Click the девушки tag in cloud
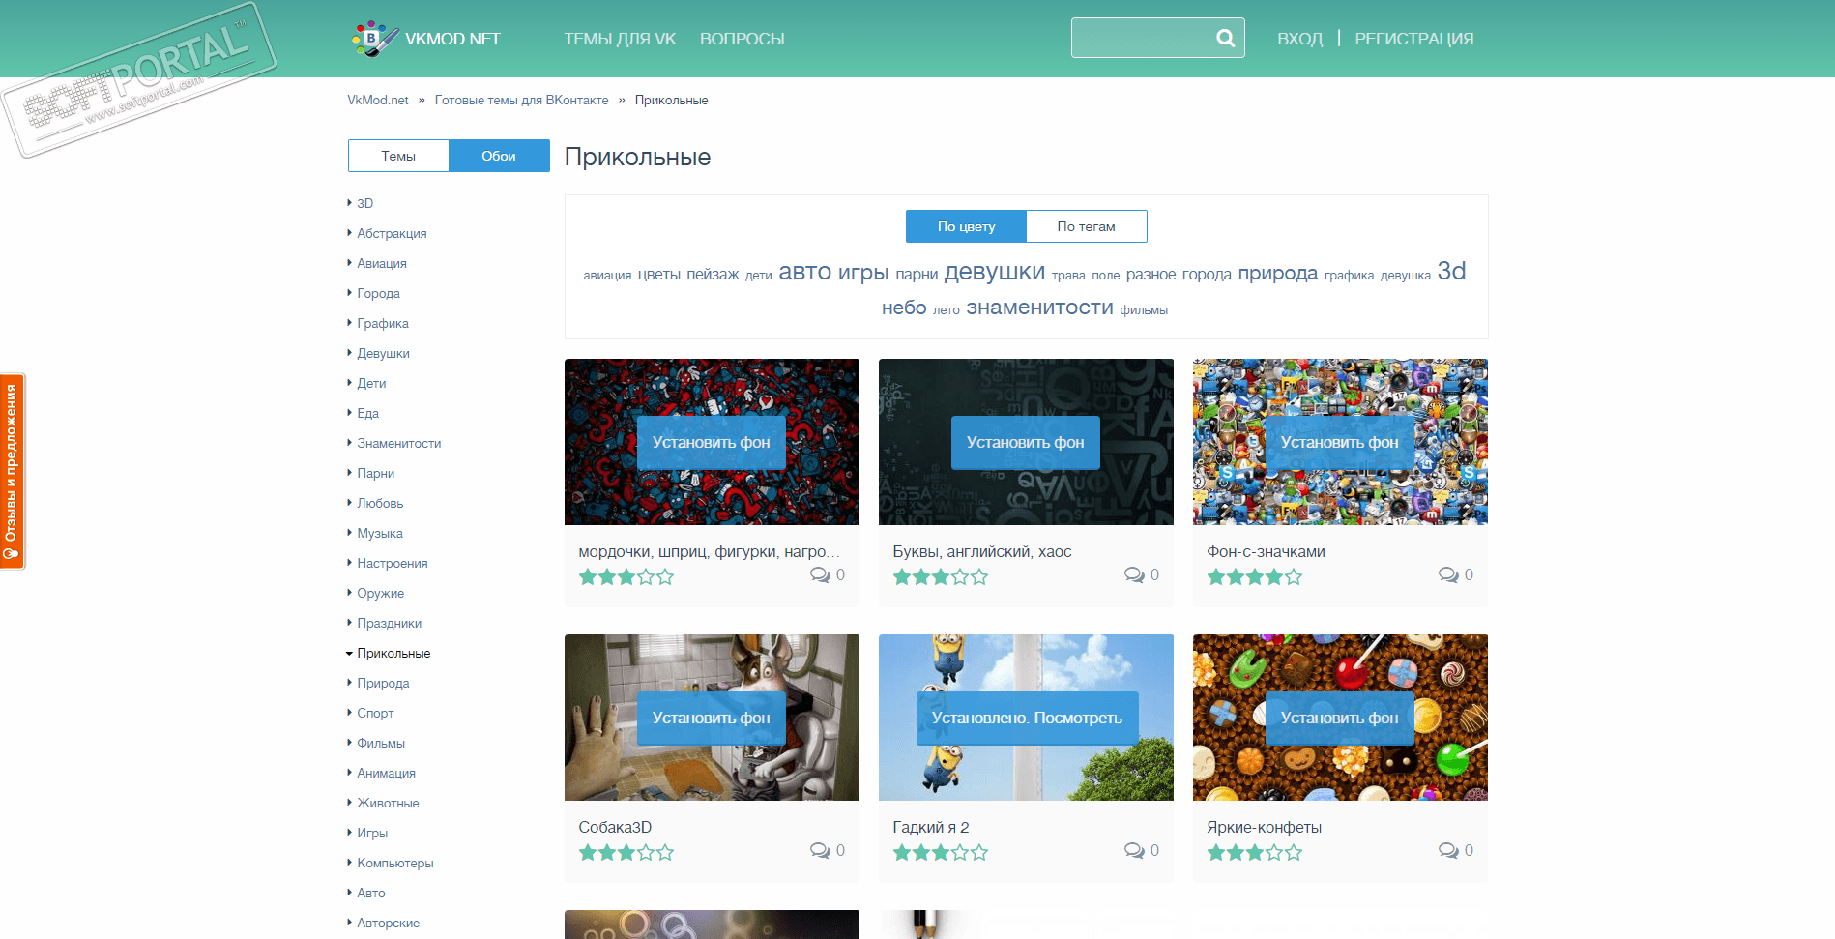Image resolution: width=1835 pixels, height=939 pixels. 995,273
